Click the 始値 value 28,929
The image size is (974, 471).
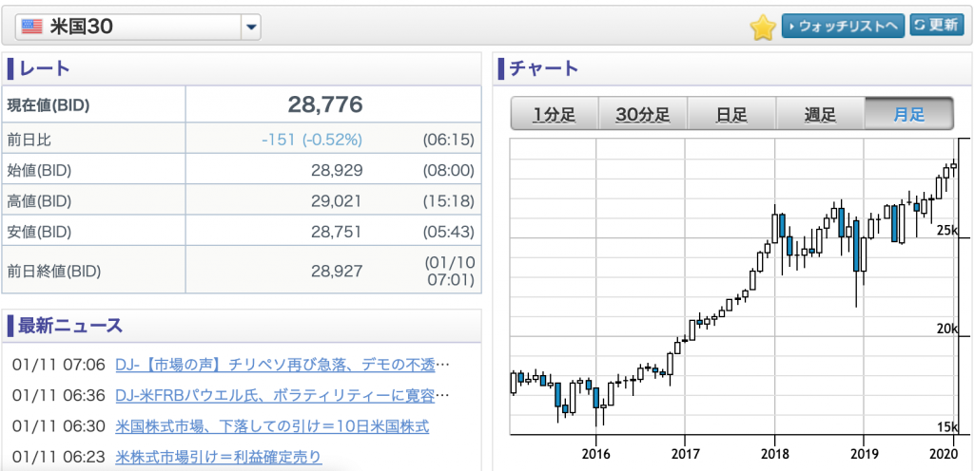(337, 170)
